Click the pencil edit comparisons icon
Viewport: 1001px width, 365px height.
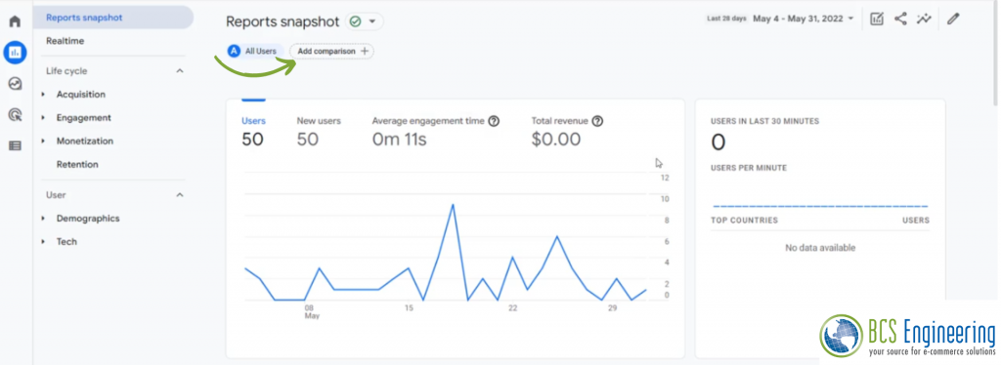(x=953, y=20)
